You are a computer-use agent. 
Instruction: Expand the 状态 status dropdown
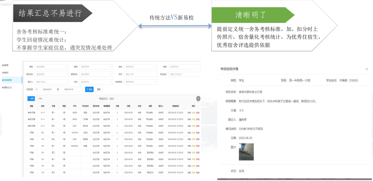click(96, 82)
